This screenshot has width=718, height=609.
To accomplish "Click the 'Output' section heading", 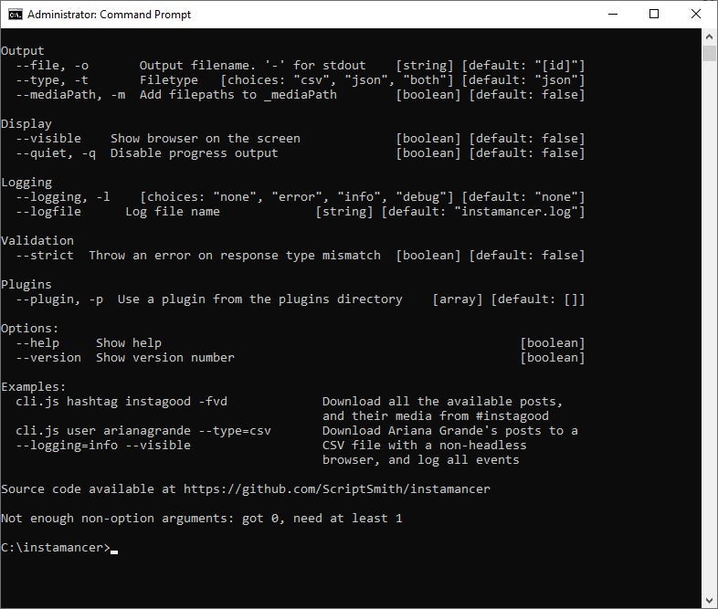I will [x=23, y=51].
